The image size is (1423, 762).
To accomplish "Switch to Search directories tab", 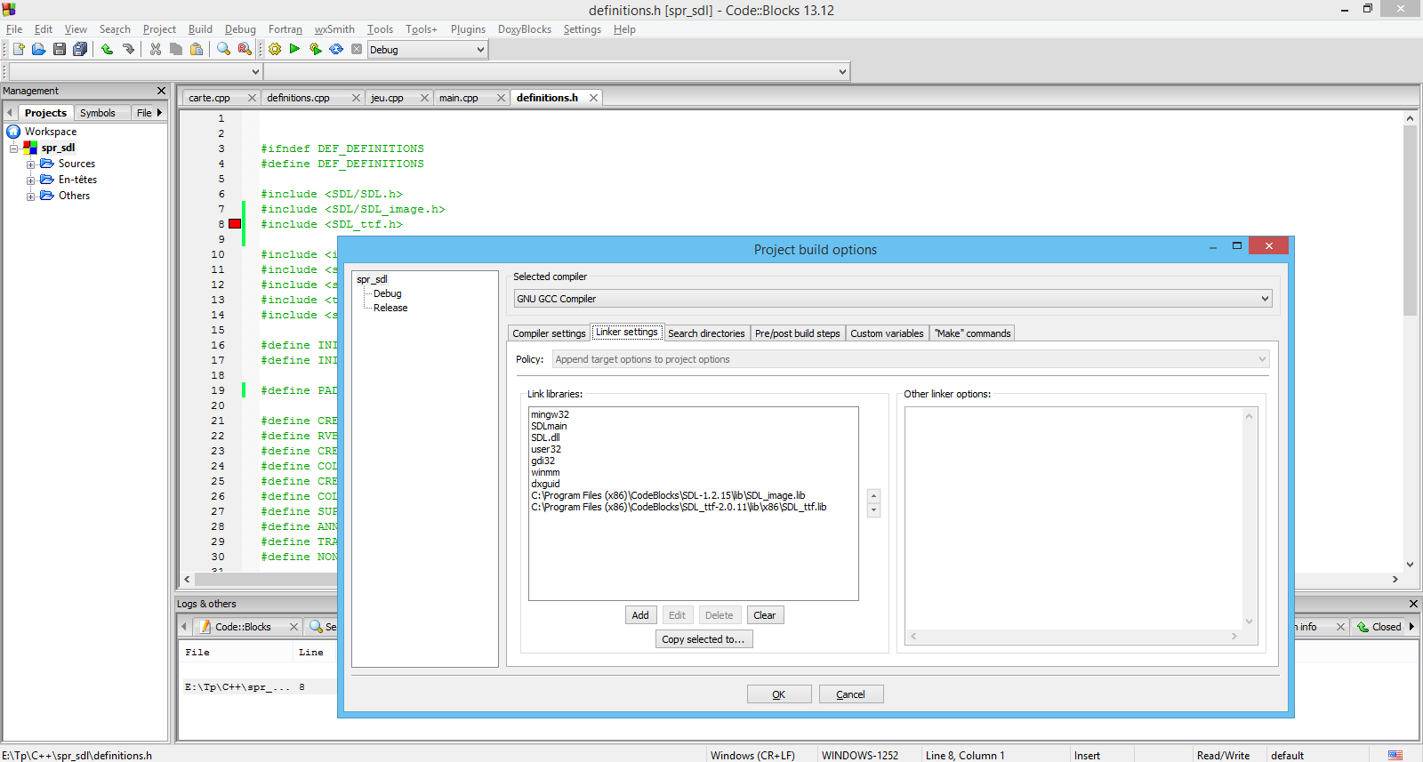I will click(x=706, y=333).
